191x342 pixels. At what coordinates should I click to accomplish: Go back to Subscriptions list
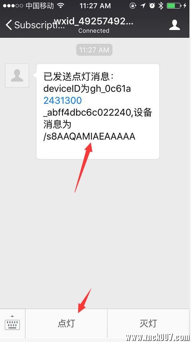coord(35,25)
